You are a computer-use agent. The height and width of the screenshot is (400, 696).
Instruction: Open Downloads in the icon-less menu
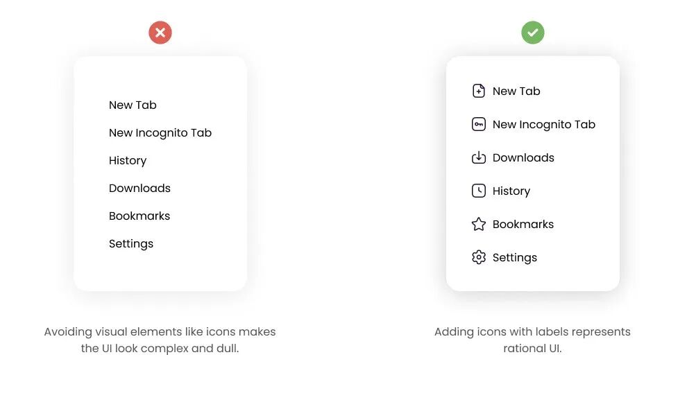tap(139, 188)
